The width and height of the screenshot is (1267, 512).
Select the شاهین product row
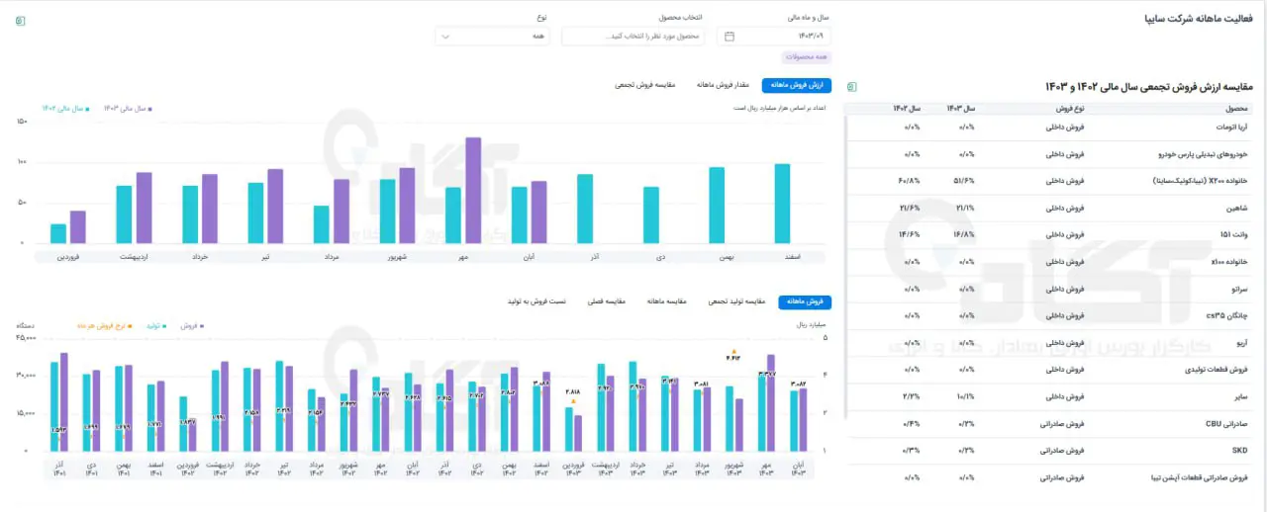(x=1050, y=209)
